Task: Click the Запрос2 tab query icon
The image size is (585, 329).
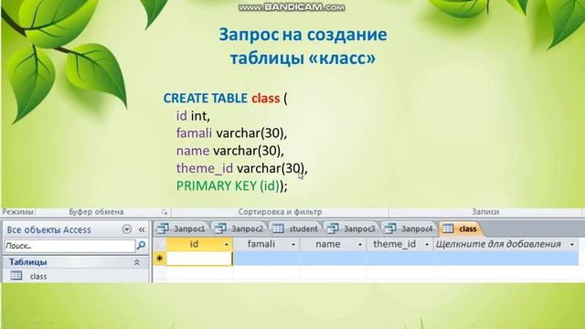Action: pos(220,228)
